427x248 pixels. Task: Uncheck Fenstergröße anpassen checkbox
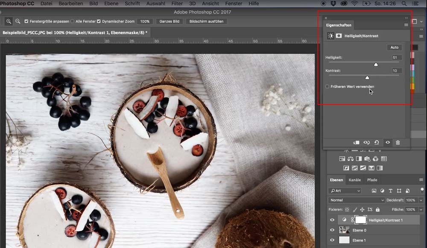click(26, 21)
